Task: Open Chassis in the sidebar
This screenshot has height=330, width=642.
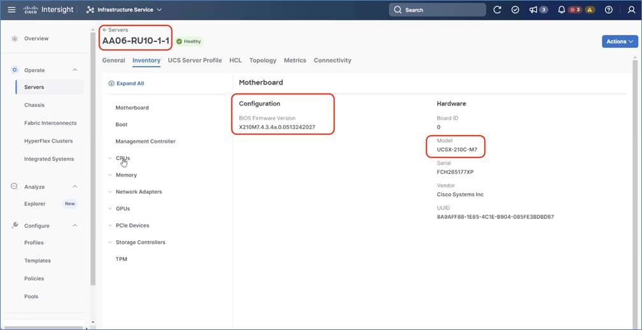Action: (34, 105)
